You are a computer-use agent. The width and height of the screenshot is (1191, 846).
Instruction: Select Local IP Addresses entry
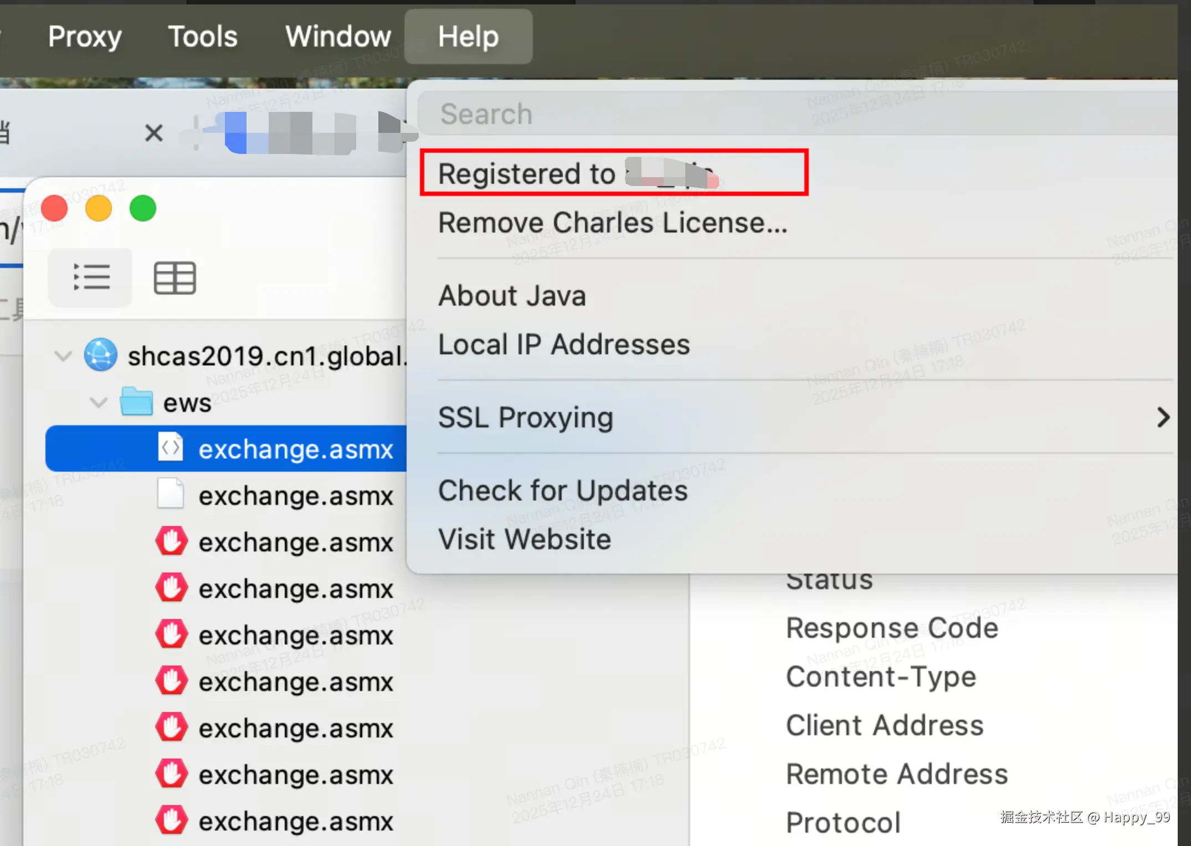(x=563, y=344)
